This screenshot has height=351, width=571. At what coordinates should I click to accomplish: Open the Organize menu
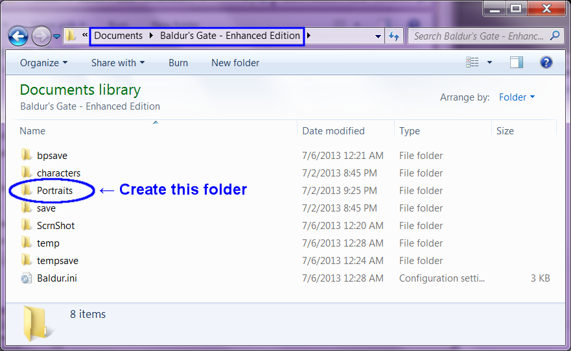coord(43,63)
